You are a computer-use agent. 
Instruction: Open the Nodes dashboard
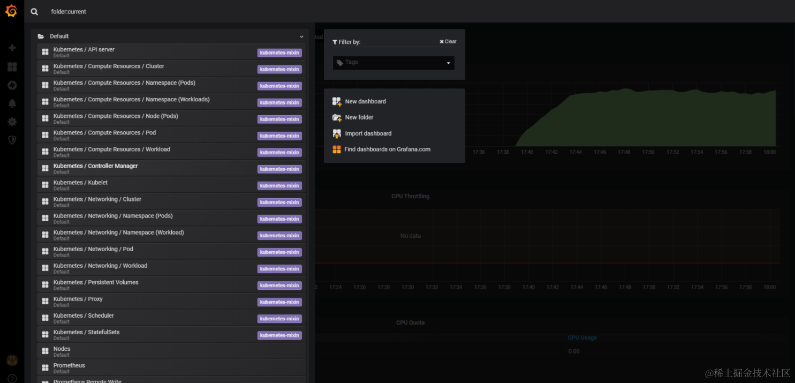(x=171, y=351)
